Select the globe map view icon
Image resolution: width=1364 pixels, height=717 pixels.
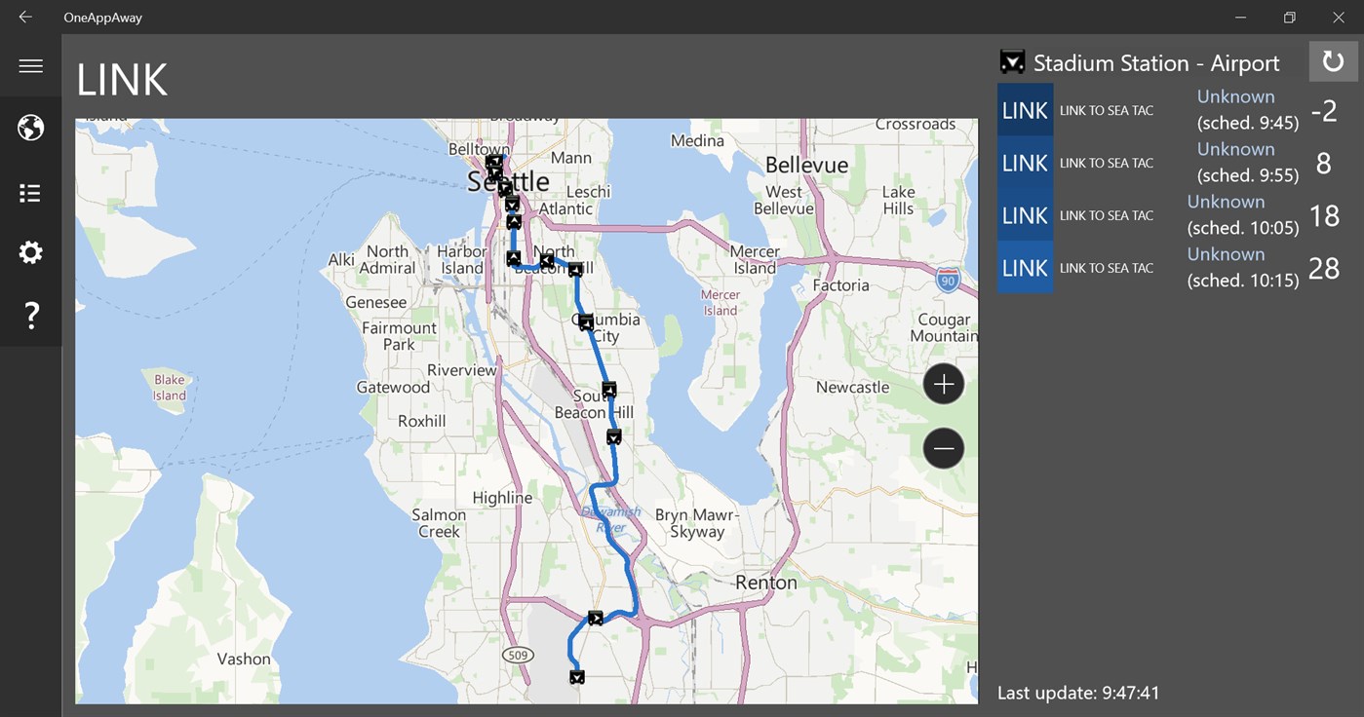[30, 128]
